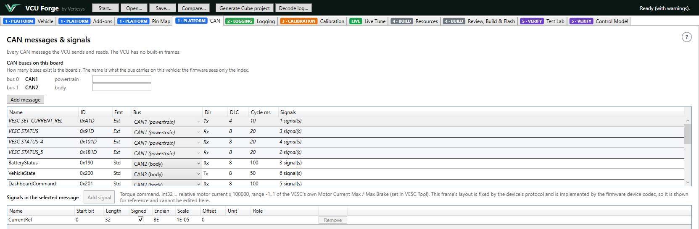Click the Dir cell Tx for VehicleState
This screenshot has width=699, height=229.
(206, 173)
